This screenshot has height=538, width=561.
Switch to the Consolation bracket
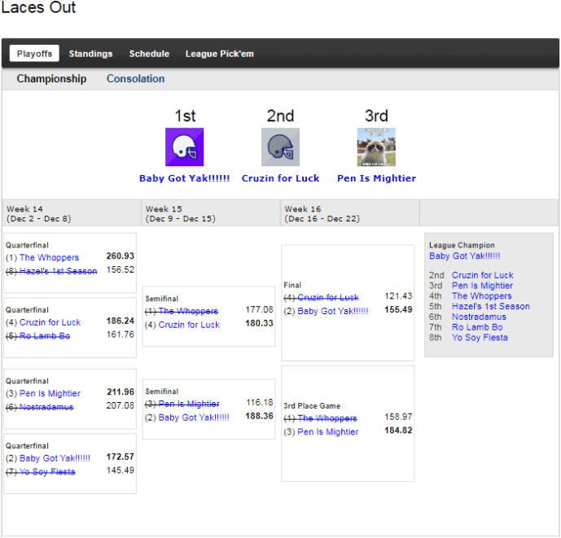(x=135, y=79)
